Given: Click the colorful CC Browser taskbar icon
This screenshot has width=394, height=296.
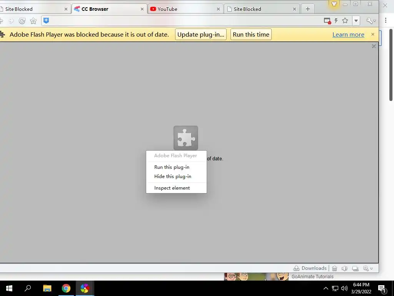Looking at the screenshot, I should click(85, 288).
